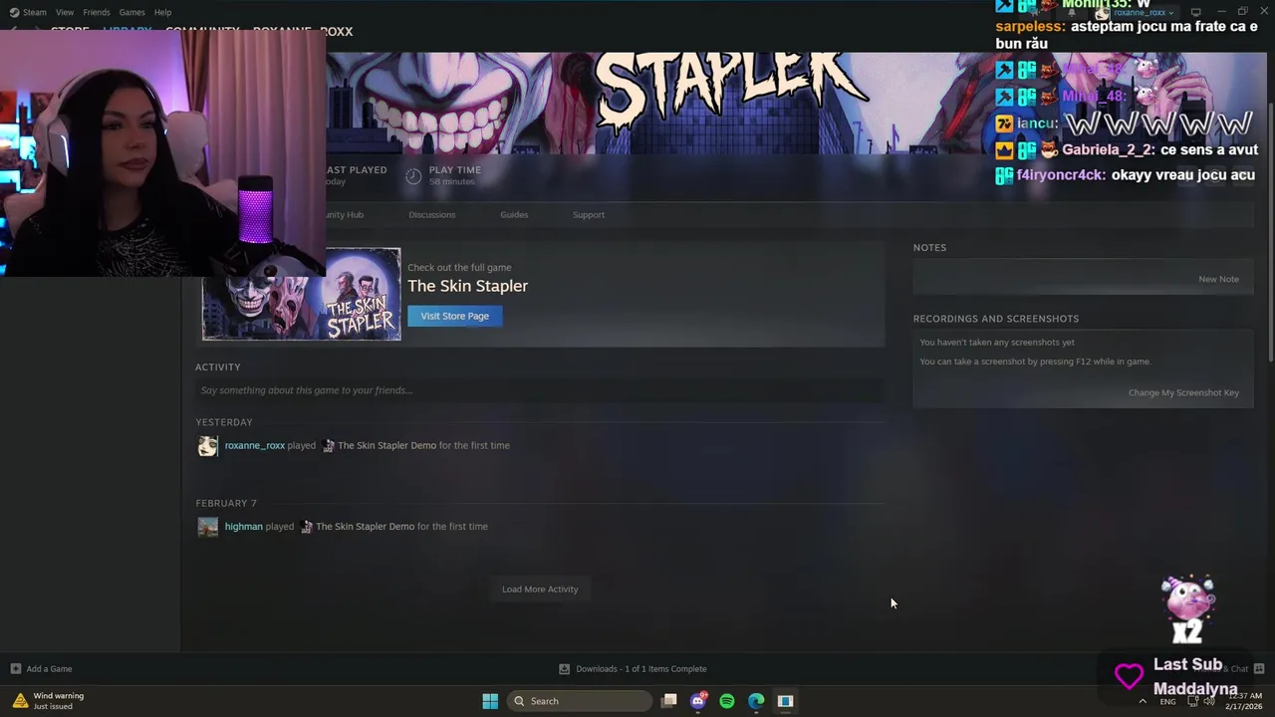Open highman profile link in activity
The height and width of the screenshot is (717, 1275).
[x=243, y=527]
